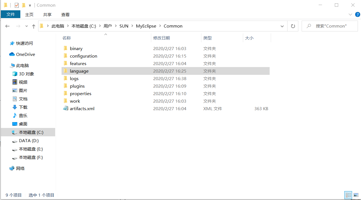Image resolution: width=361 pixels, height=200 pixels.
Task: Click the 桌面 desktop icon
Action: tap(15, 124)
